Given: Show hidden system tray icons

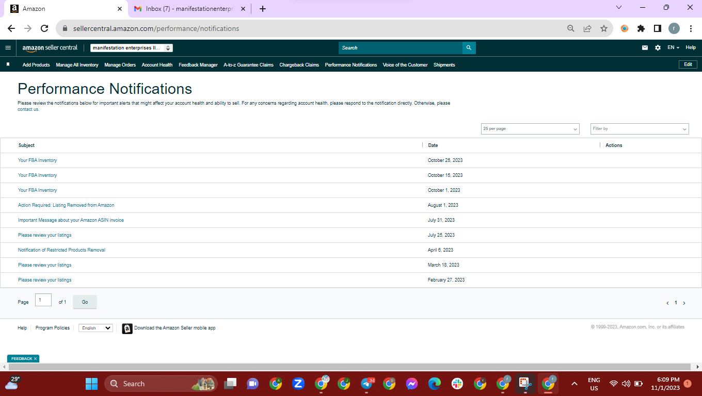Looking at the screenshot, I should coord(574,384).
